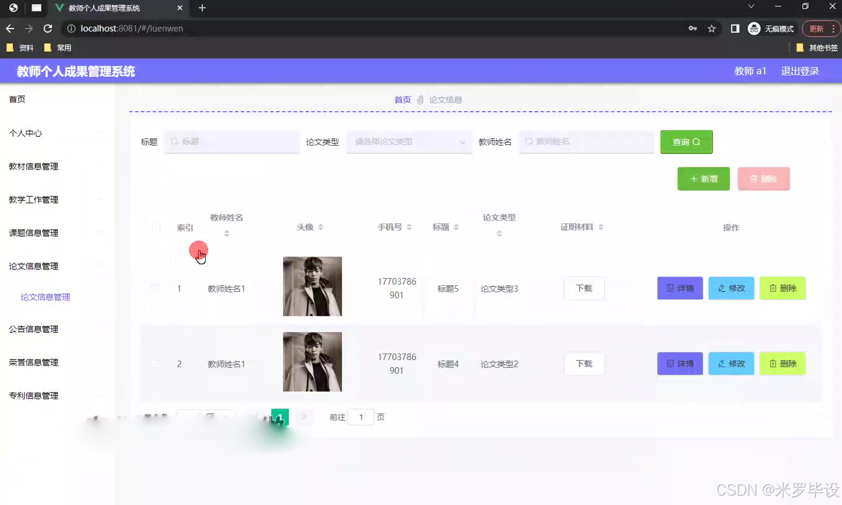The height and width of the screenshot is (505, 842).
Task: Click the pink 删除 trash icon button
Action: [764, 178]
